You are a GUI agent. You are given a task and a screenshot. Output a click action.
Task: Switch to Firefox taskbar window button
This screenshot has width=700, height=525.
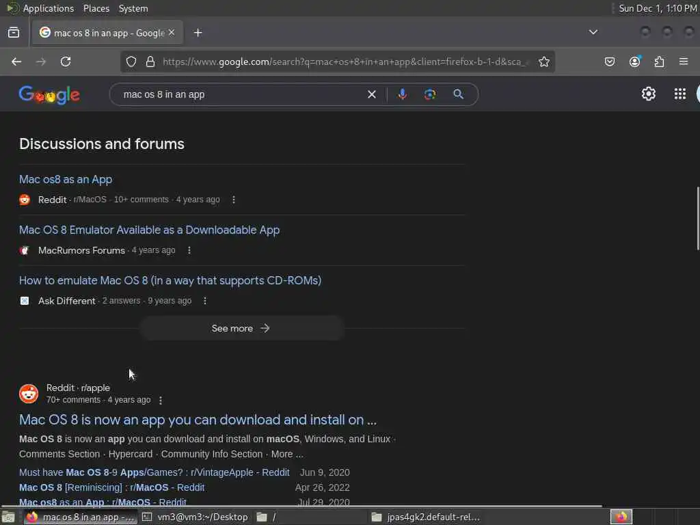tap(79, 517)
